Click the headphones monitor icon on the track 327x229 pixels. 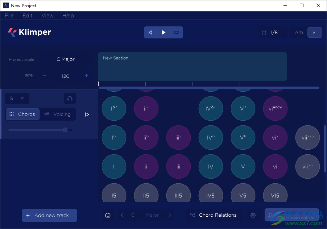tap(70, 99)
